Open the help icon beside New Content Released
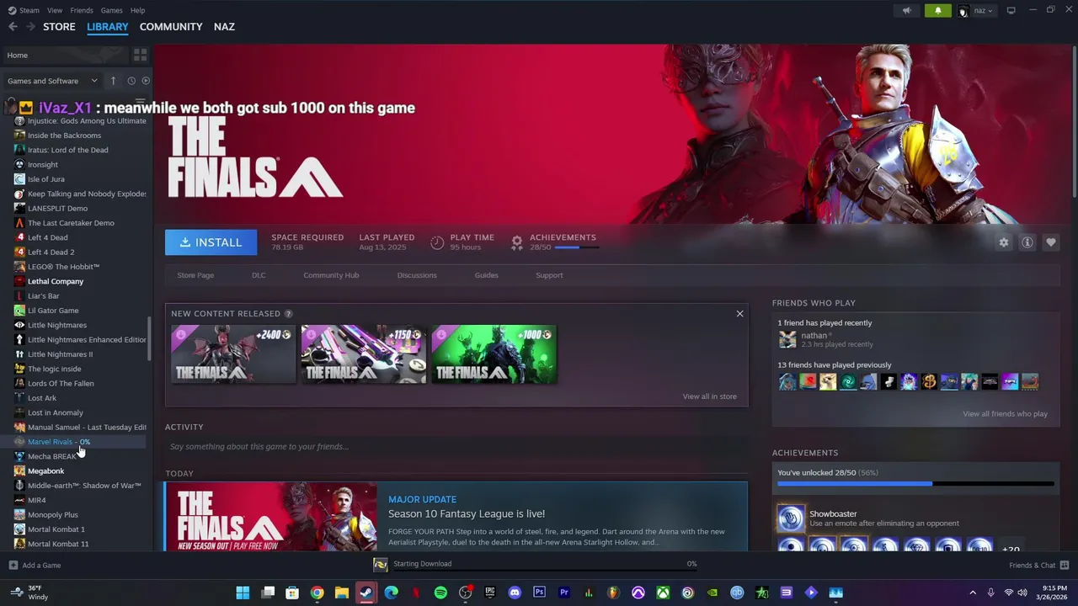The height and width of the screenshot is (606, 1078). [x=288, y=314]
